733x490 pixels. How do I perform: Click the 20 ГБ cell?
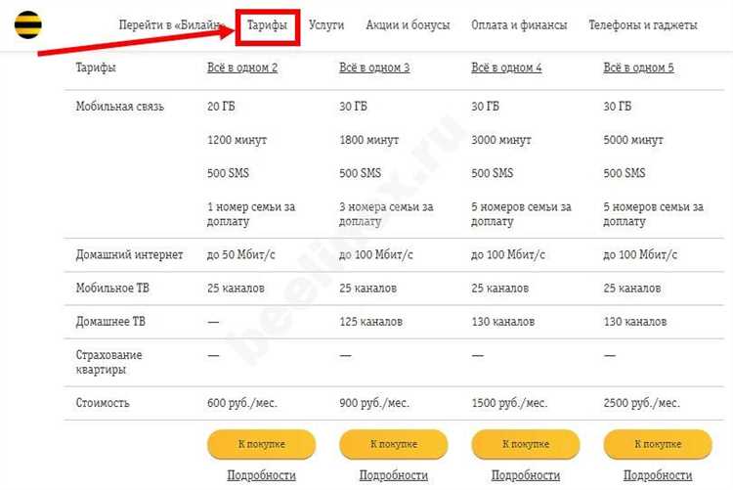(x=221, y=107)
